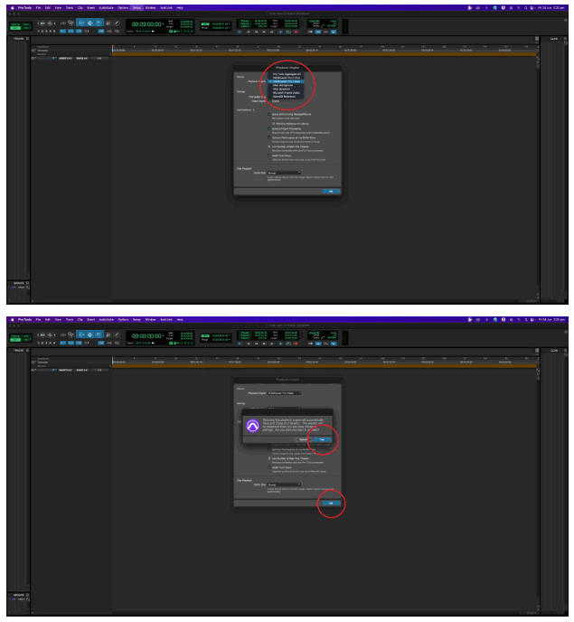The width and height of the screenshot is (574, 622).
Task: Open the Groups list menu in the lower screenshot
Action: coord(27,595)
